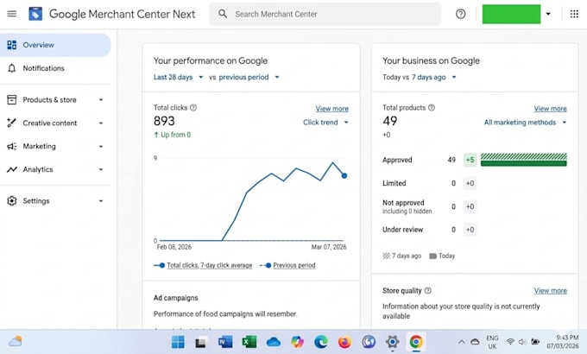Open the All marketing methods dropdown

[525, 122]
